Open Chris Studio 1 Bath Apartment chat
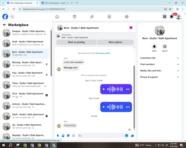 (25, 95)
